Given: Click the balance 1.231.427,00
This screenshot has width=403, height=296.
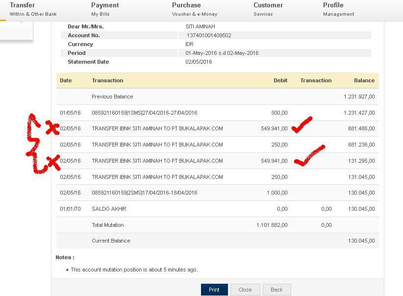Looking at the screenshot, I should 359,113.
